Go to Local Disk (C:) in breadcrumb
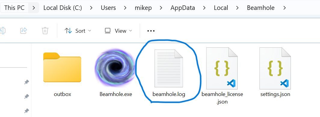 click(63, 8)
